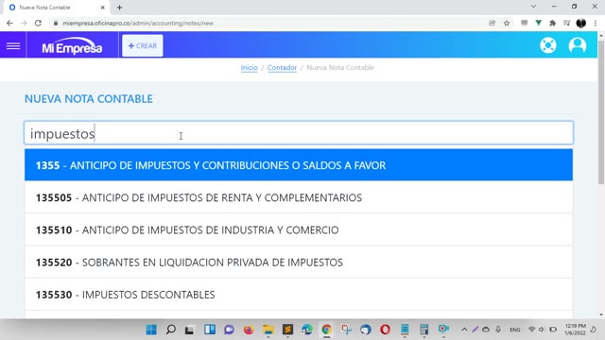
Task: Open Windows Start menu on taskbar
Action: coord(151,330)
